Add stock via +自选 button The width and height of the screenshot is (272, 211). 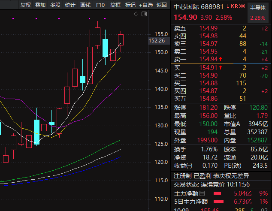point(146,5)
